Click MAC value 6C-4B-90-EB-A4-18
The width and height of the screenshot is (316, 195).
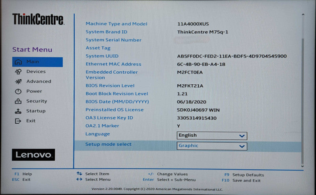tap(201, 64)
